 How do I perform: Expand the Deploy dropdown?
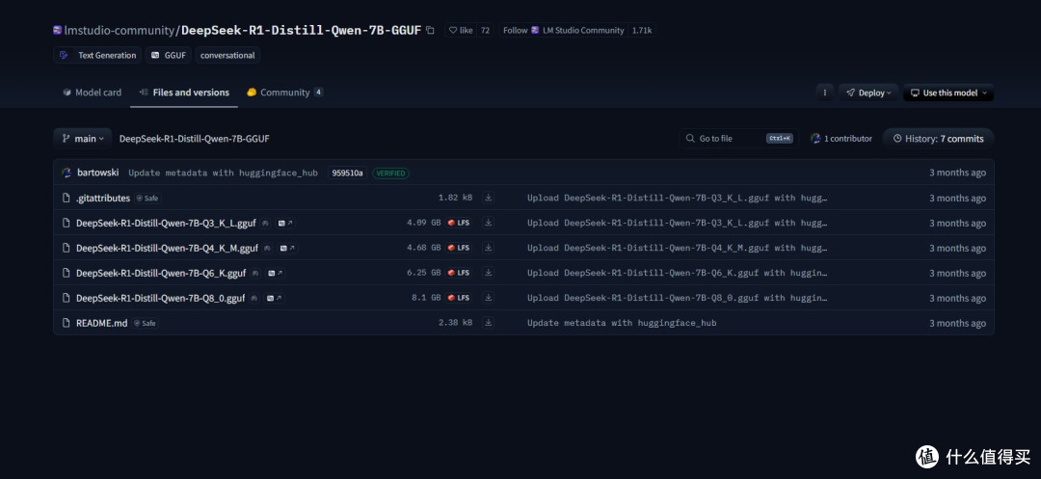click(x=868, y=93)
